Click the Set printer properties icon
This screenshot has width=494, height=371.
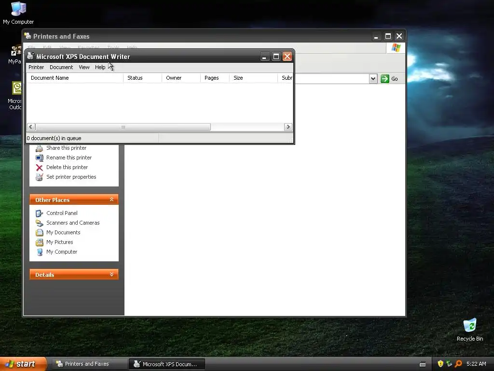point(40,177)
